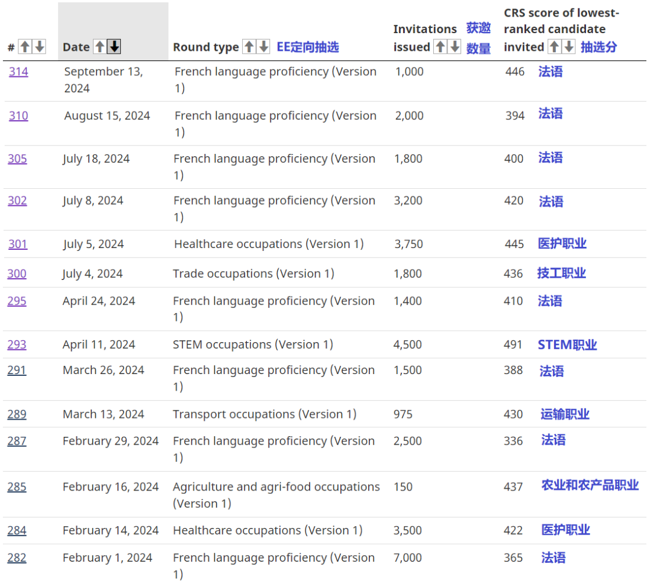The width and height of the screenshot is (660, 583).
Task: Select Healthcare occupations in row 284
Action: [268, 530]
